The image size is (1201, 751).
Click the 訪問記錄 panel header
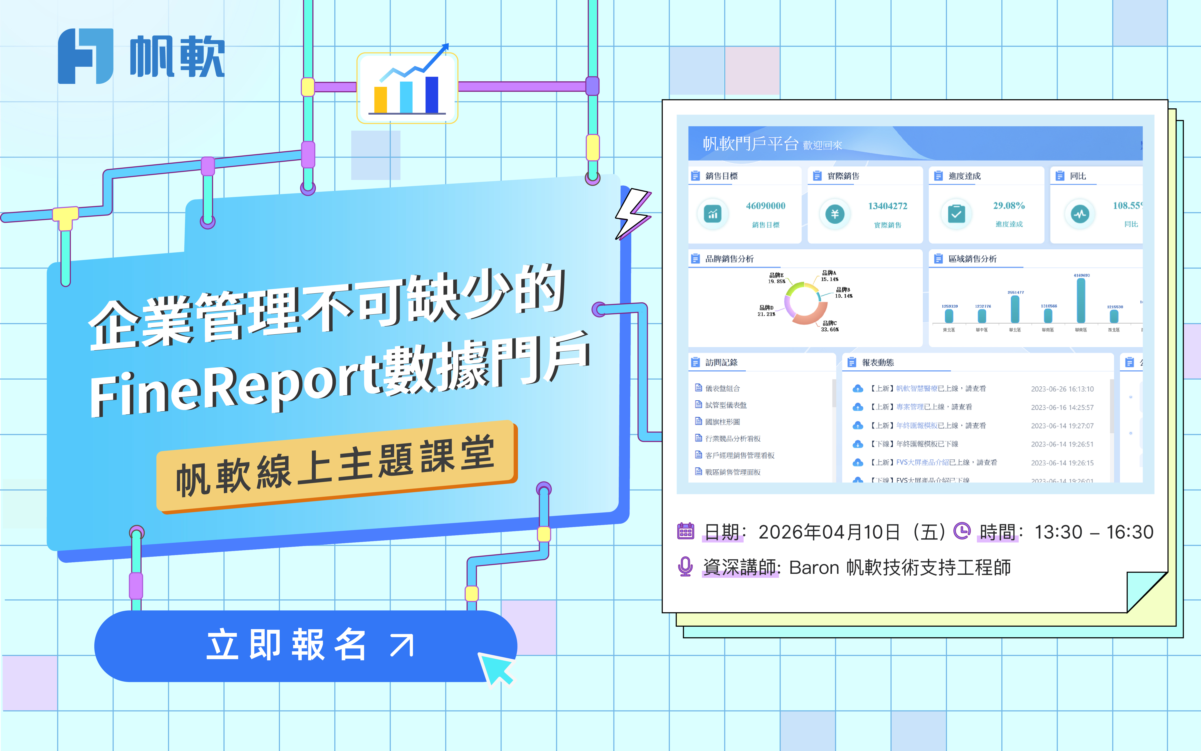click(721, 363)
